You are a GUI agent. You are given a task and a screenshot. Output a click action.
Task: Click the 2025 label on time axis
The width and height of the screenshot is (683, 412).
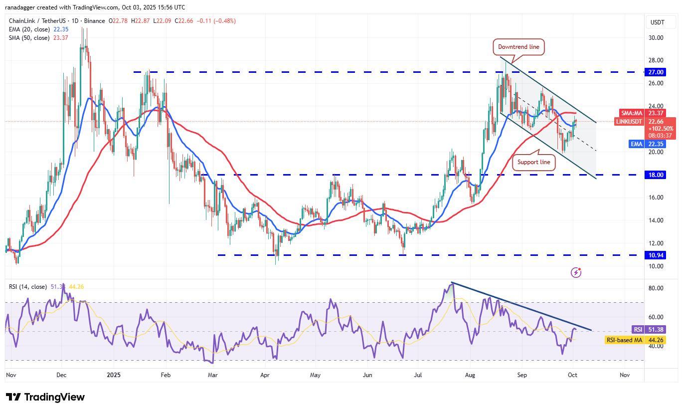[114, 375]
